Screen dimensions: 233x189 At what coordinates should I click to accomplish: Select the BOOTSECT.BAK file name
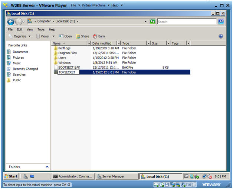[x=69, y=67]
